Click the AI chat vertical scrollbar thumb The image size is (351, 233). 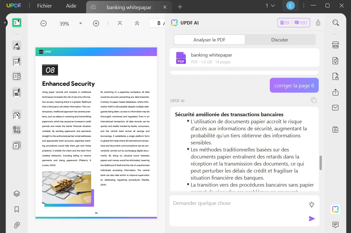321,163
